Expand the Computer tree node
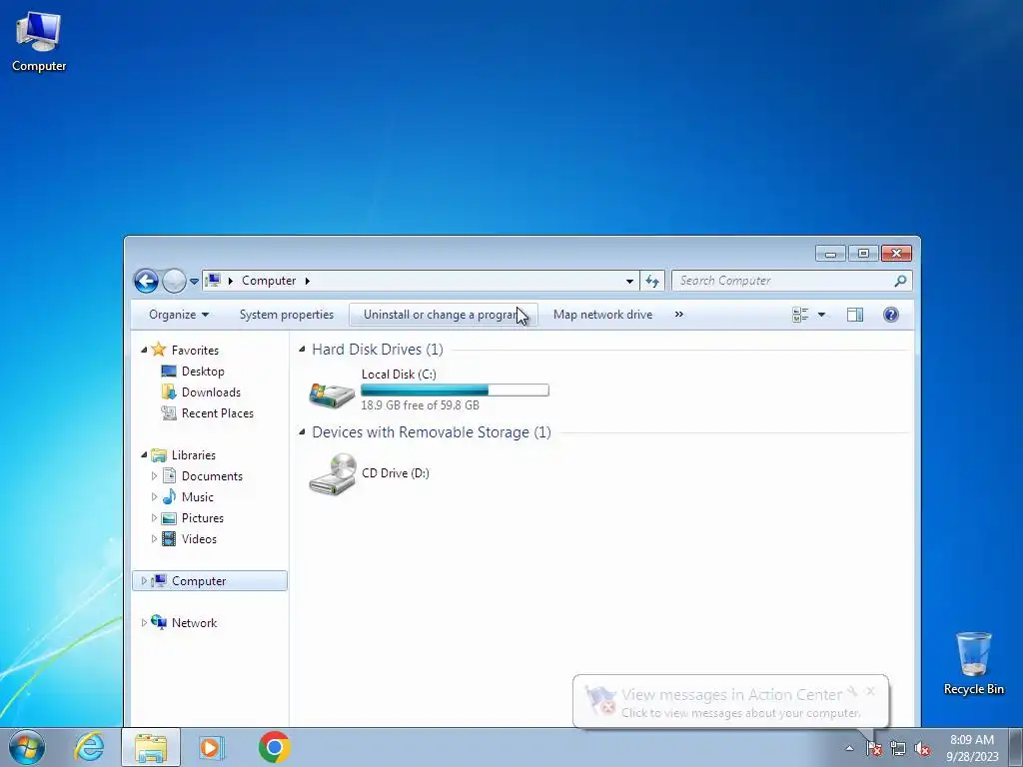 pos(144,581)
